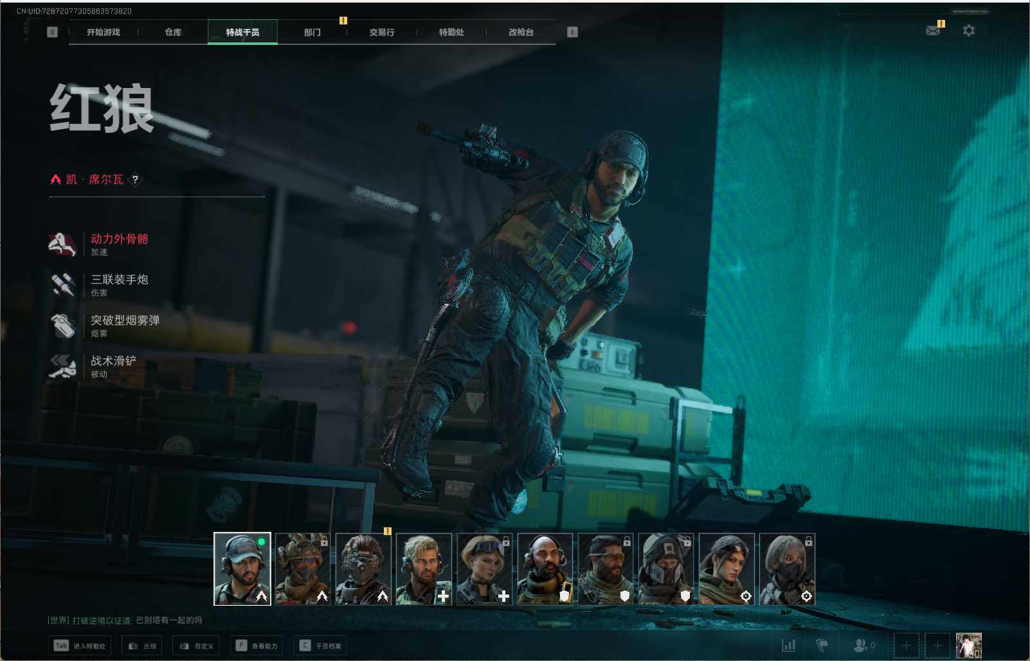Screen dimensions: 1030x661
Task: Open the 部门 tab
Action: pyautogui.click(x=312, y=32)
